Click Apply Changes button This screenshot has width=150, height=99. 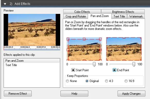(131, 93)
